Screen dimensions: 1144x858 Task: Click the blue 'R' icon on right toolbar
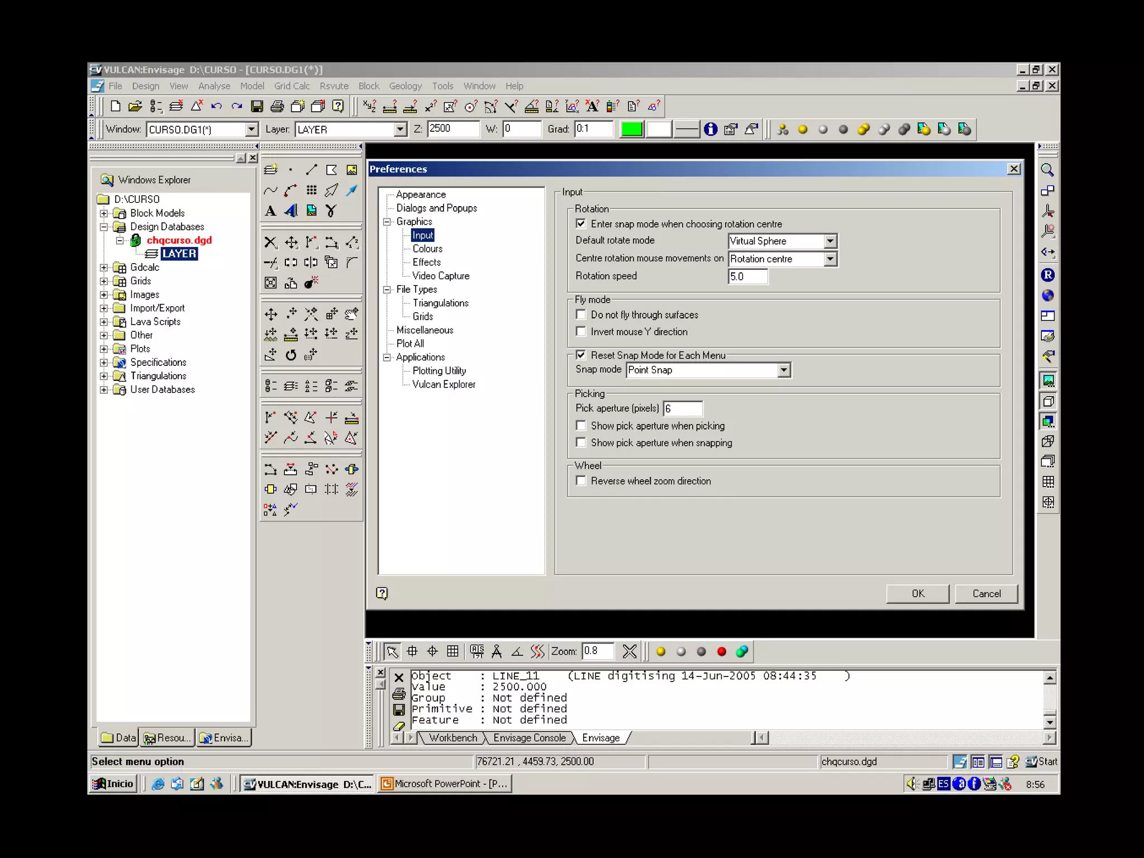point(1047,275)
